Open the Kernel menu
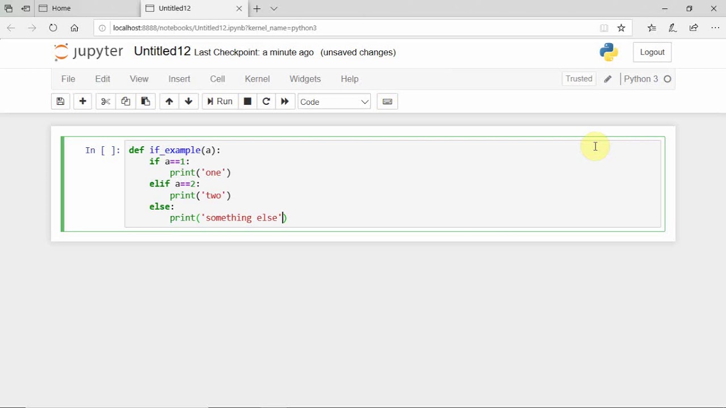Viewport: 726px width, 408px height. coord(257,79)
